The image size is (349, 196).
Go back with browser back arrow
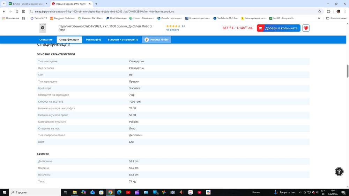point(4,11)
